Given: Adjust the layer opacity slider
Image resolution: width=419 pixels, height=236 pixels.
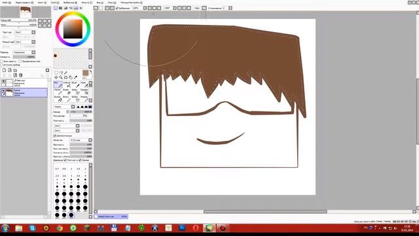Looking at the screenshot, I should (24, 57).
